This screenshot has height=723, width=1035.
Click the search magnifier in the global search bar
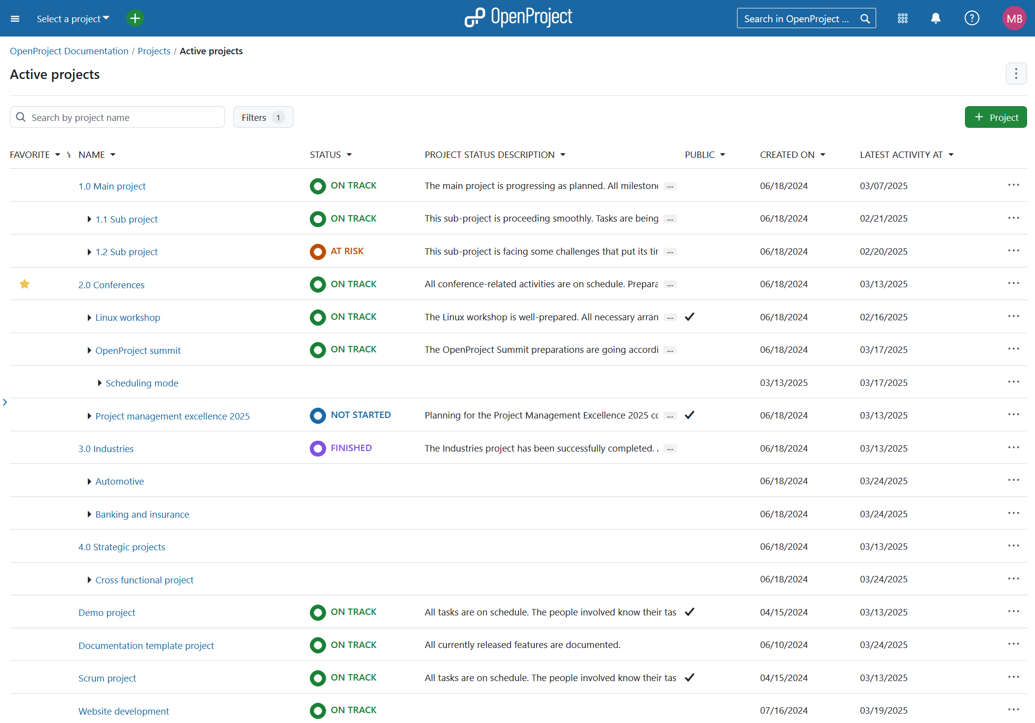click(x=865, y=18)
